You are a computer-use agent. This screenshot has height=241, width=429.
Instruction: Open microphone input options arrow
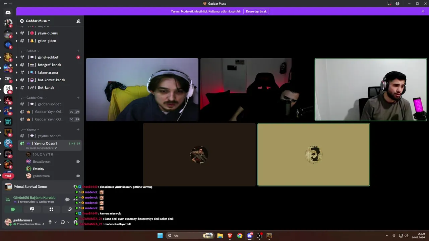56,222
